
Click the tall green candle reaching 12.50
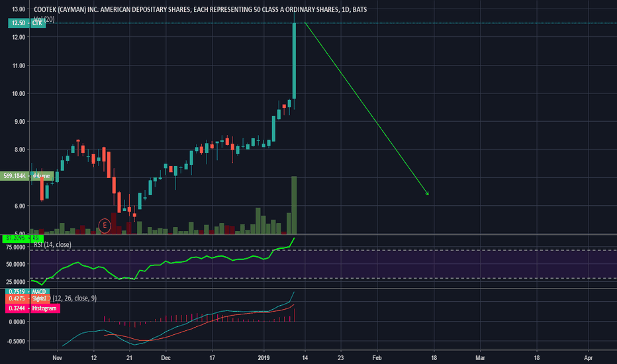click(x=294, y=61)
